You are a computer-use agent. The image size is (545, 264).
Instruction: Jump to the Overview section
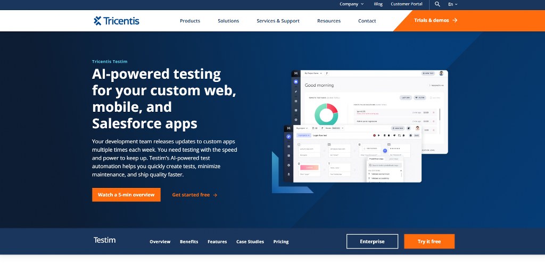point(160,242)
